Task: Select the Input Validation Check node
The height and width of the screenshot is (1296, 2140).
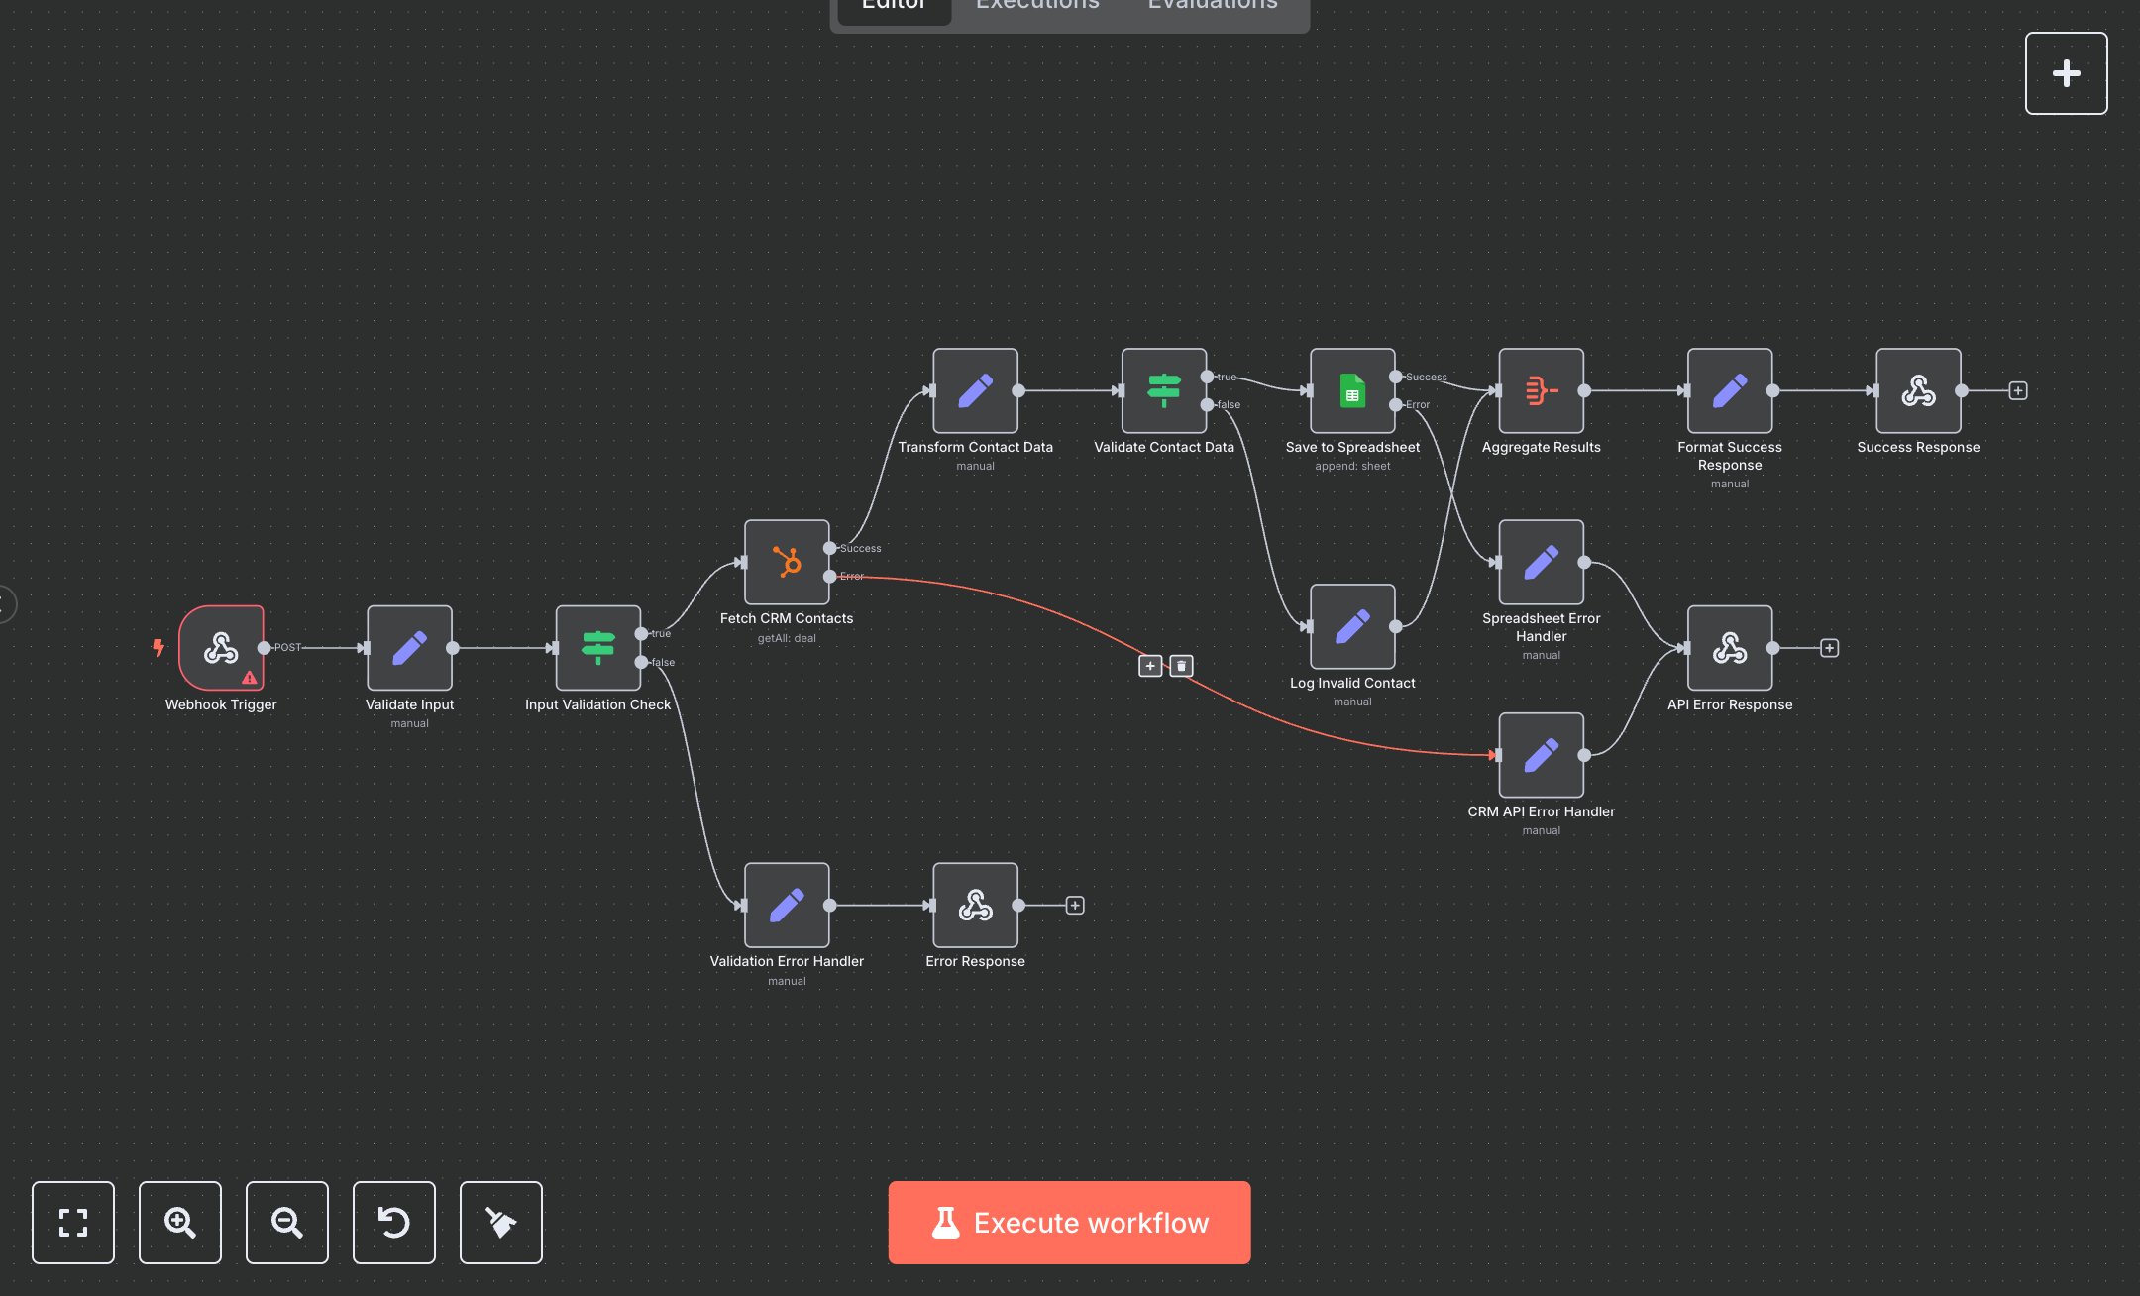Action: [597, 648]
